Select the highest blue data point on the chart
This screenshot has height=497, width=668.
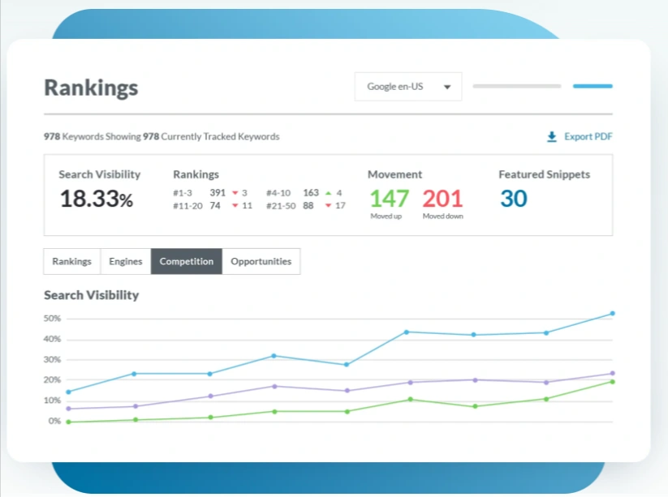612,312
